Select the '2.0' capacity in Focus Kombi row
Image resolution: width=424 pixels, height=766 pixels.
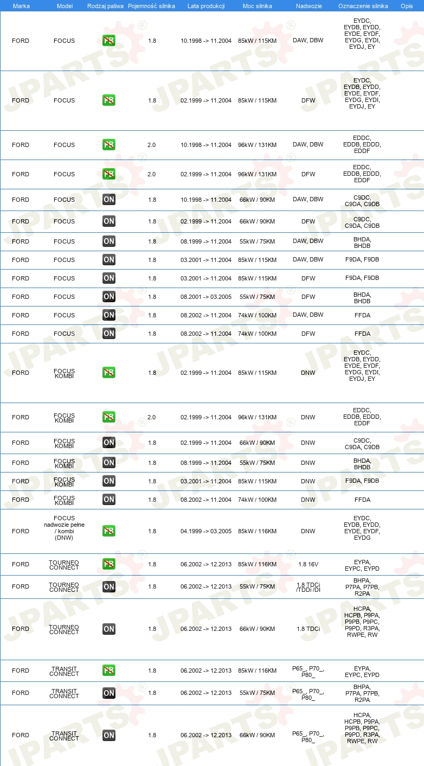click(152, 417)
